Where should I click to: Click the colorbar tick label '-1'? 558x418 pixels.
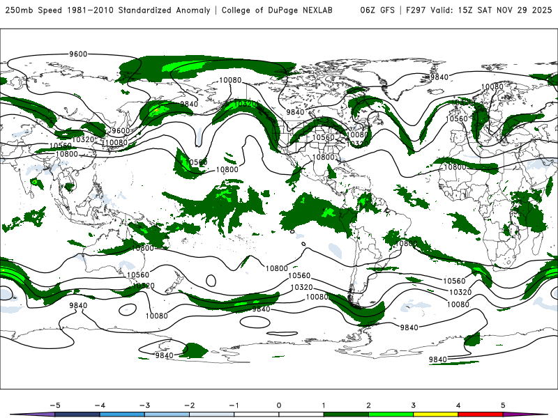pyautogui.click(x=234, y=405)
